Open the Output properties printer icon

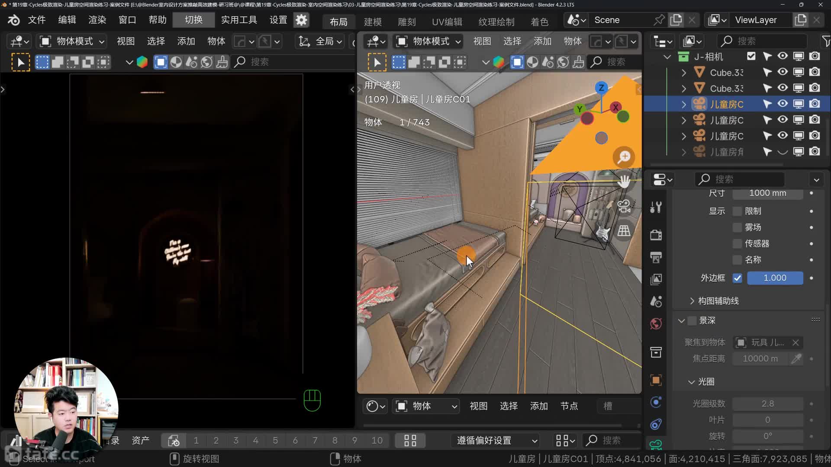[656, 258]
